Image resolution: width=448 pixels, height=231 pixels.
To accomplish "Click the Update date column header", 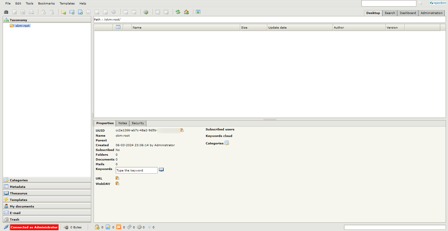I will [x=277, y=28].
